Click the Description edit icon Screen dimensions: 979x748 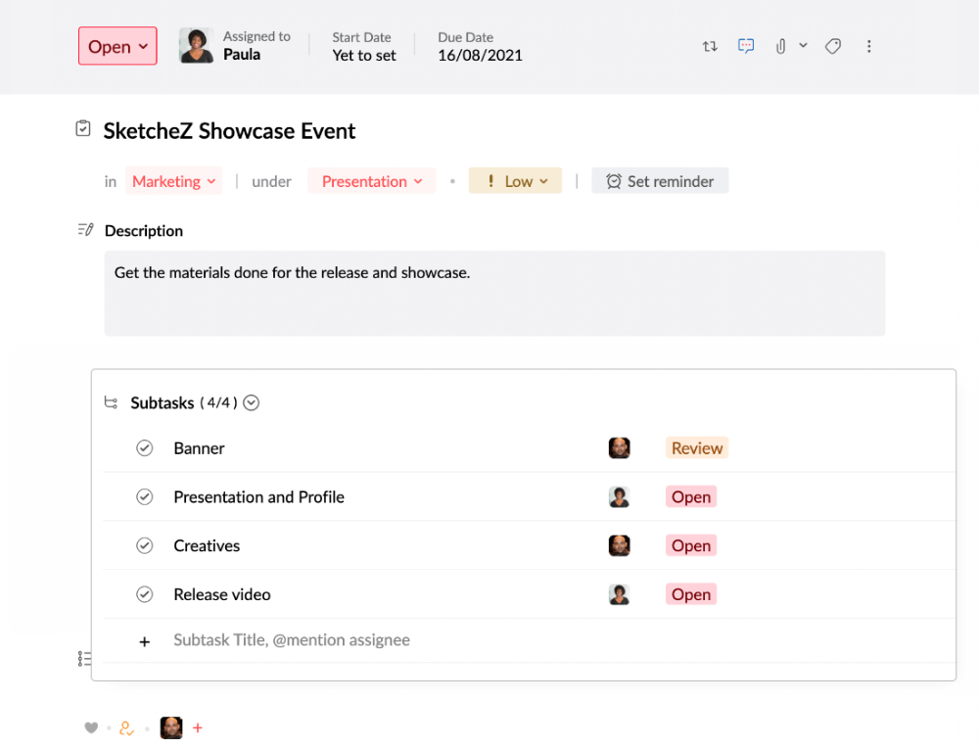click(x=85, y=230)
